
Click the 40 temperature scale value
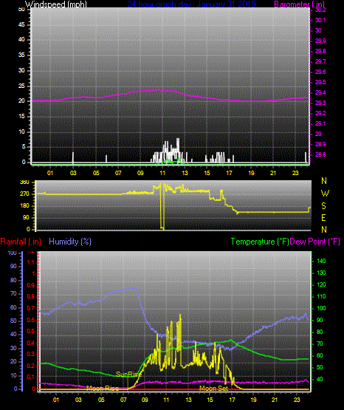tap(320, 379)
